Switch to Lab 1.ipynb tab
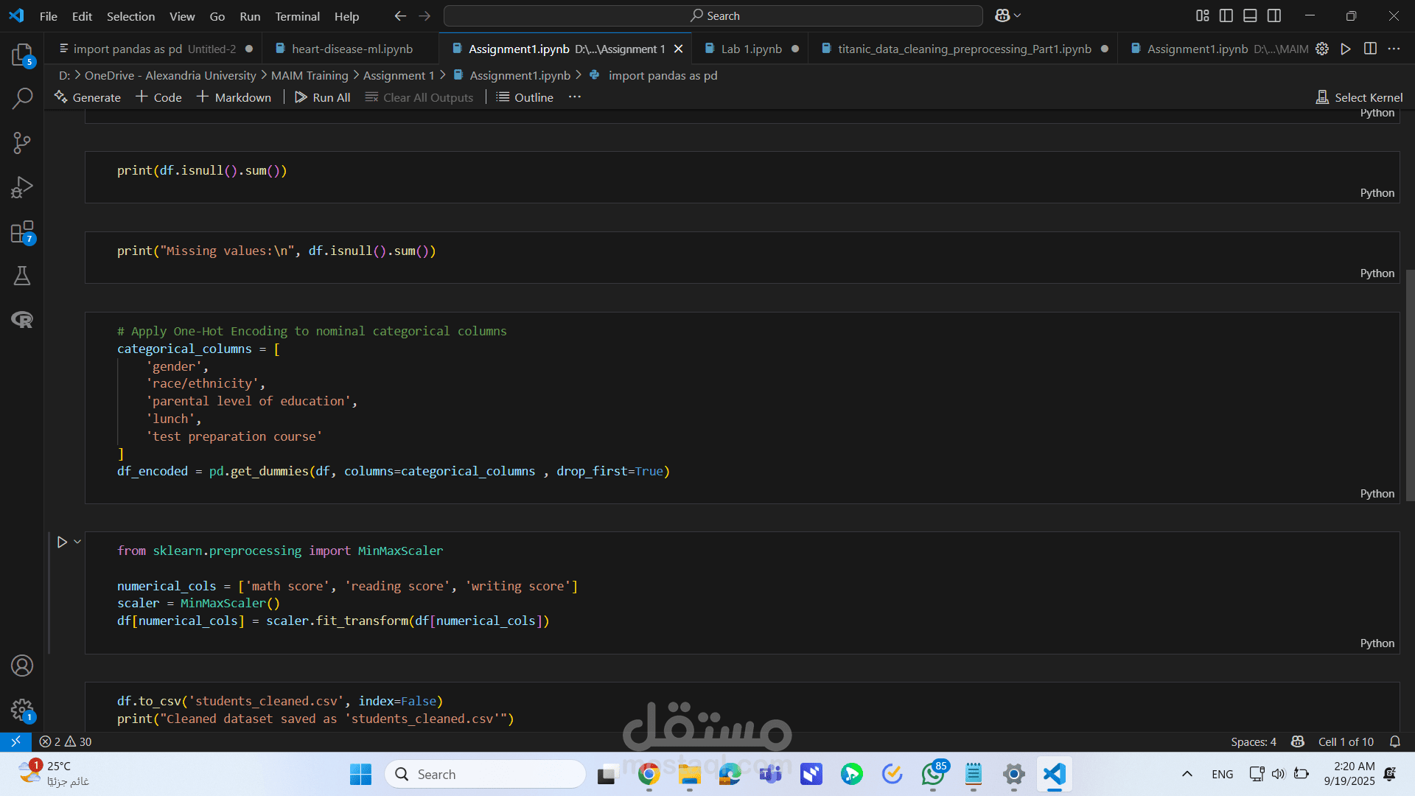This screenshot has height=796, width=1415. (751, 49)
